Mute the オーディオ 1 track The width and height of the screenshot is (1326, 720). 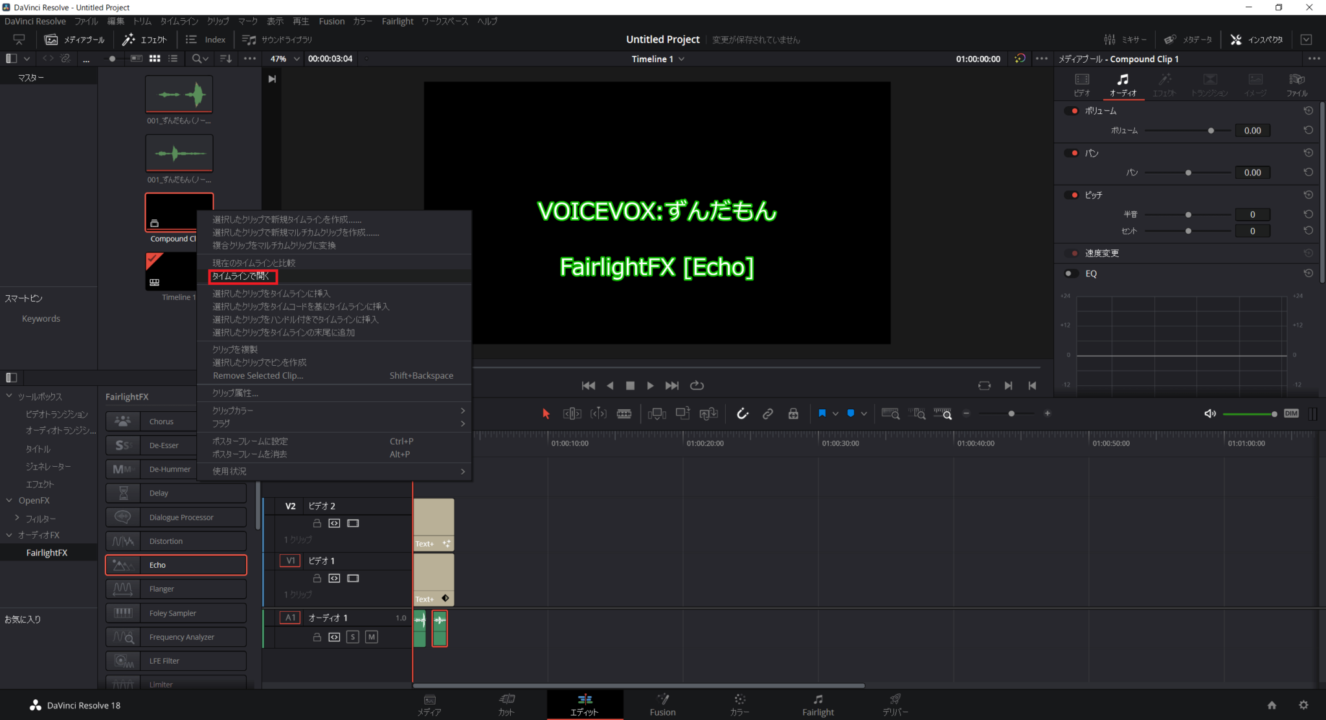tap(372, 636)
